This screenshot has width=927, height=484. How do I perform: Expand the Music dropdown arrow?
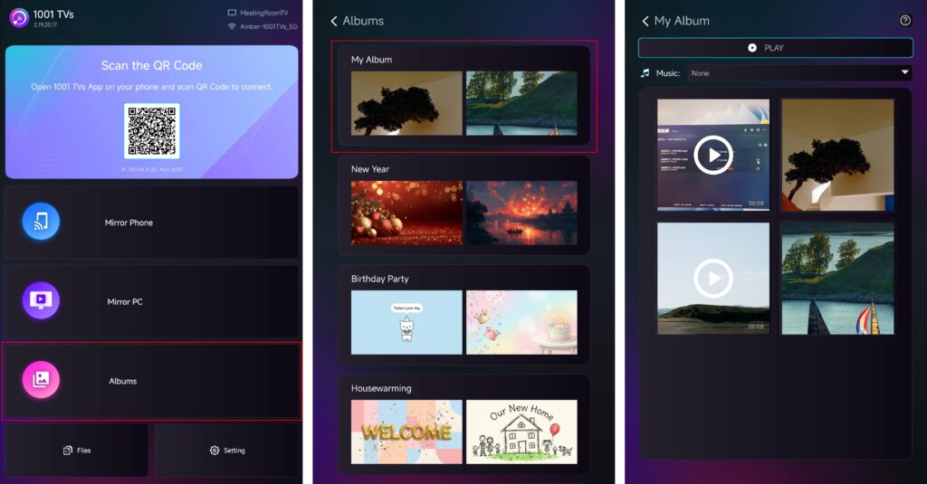[903, 72]
